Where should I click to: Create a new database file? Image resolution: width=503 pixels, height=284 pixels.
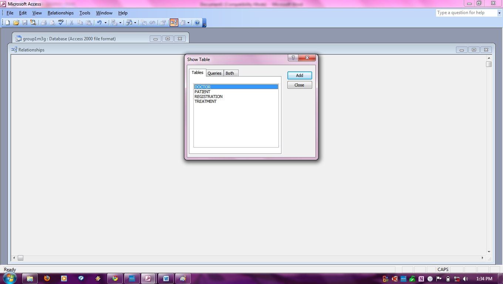7,22
